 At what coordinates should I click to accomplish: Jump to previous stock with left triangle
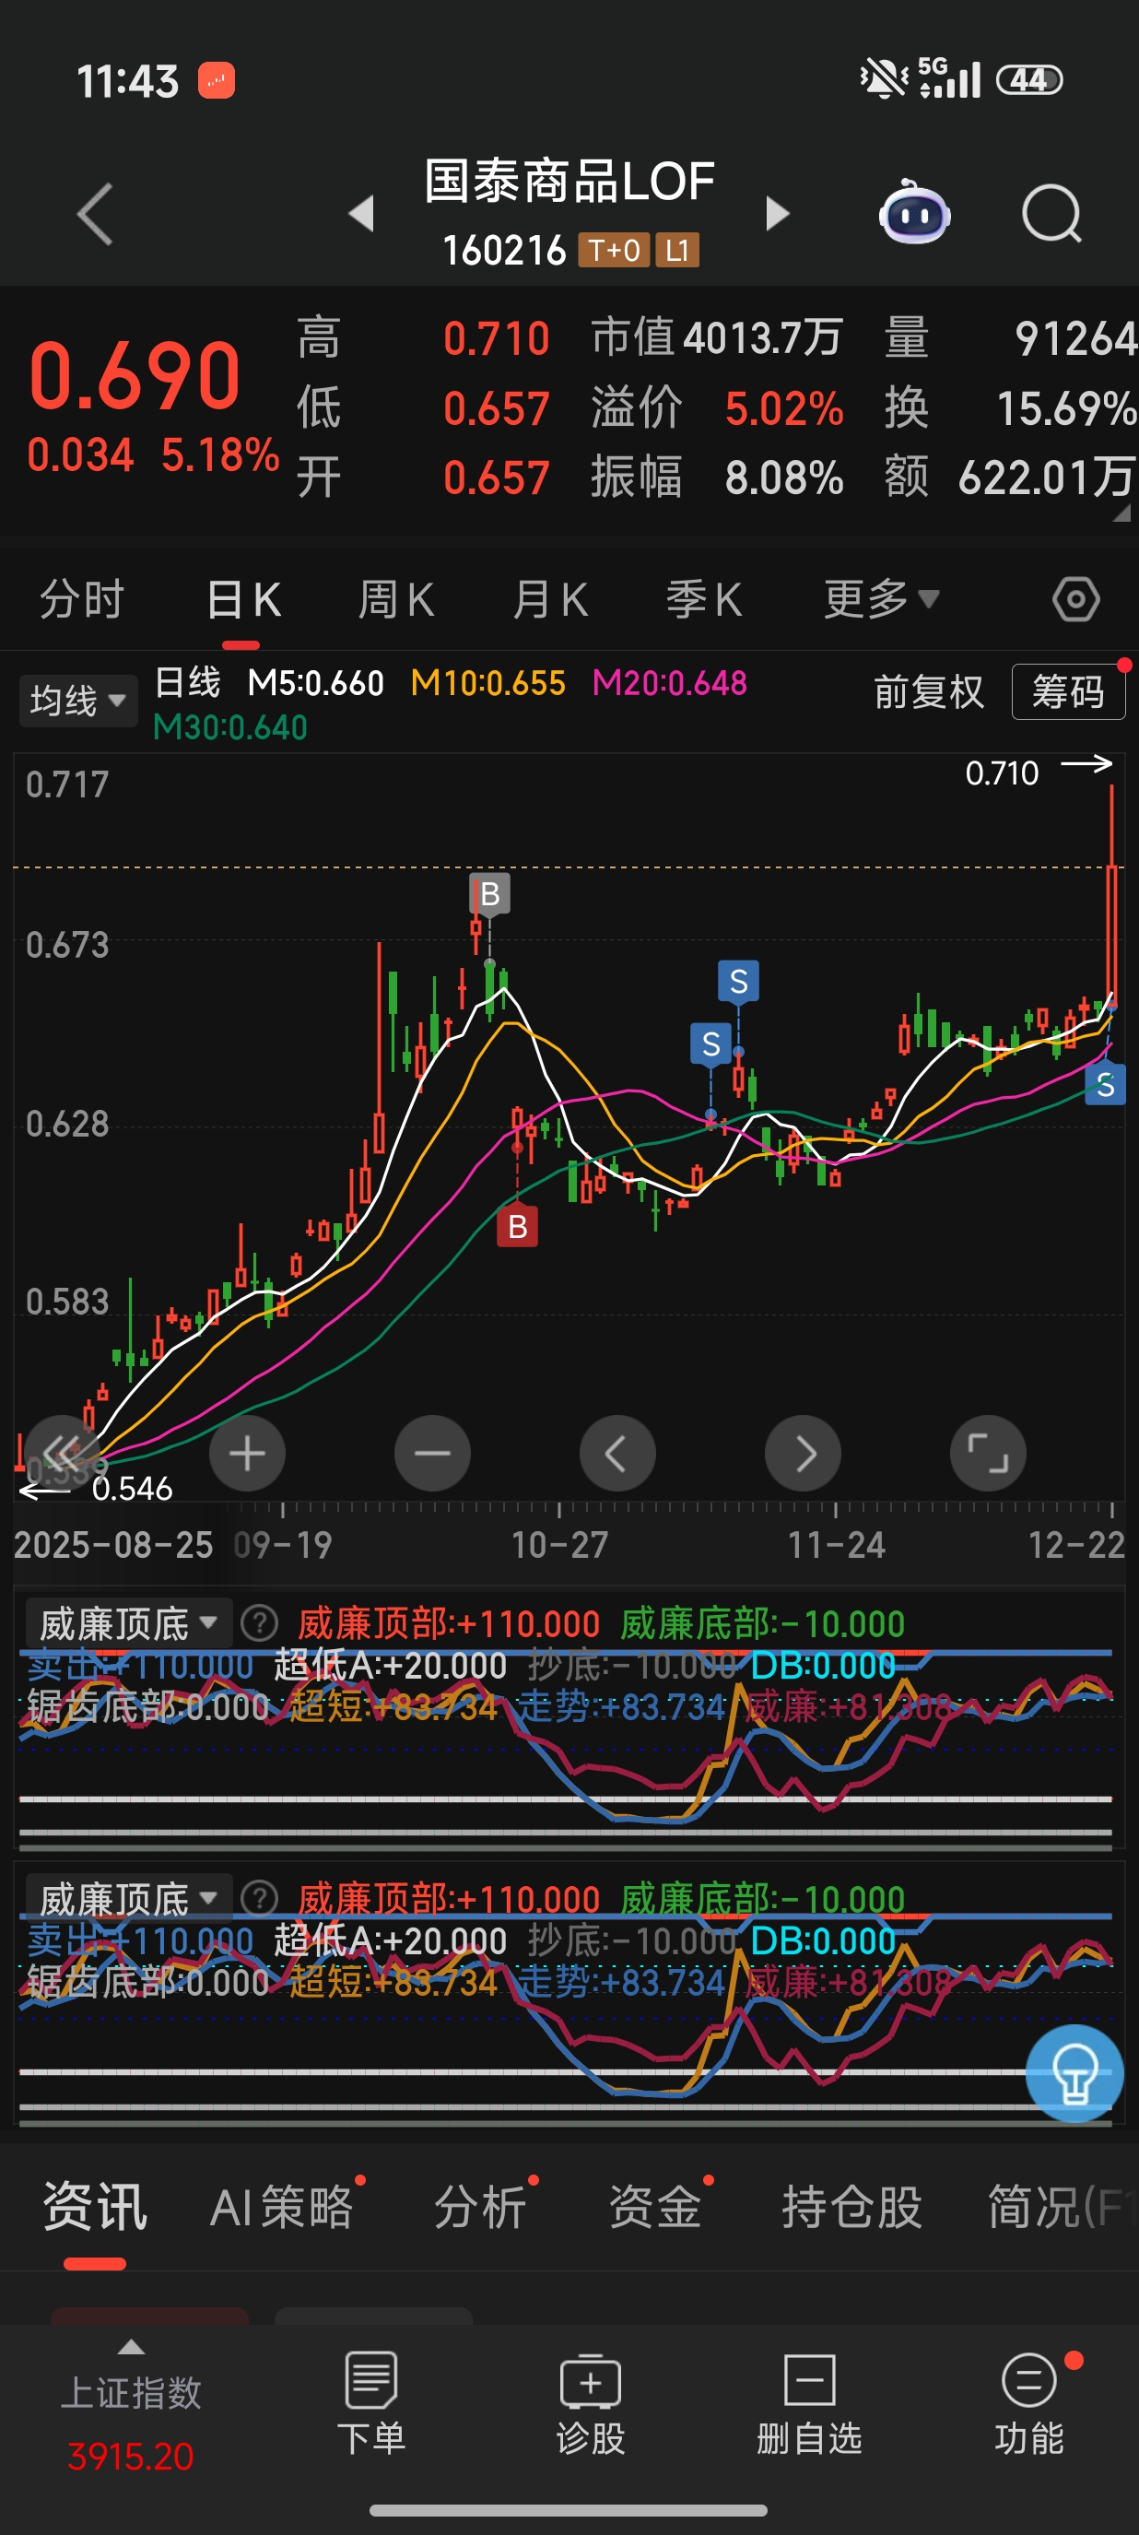coord(362,214)
